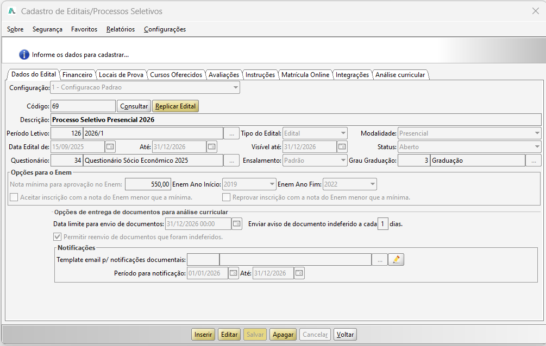Click the Graduação description field
The image size is (546, 346).
(478, 161)
